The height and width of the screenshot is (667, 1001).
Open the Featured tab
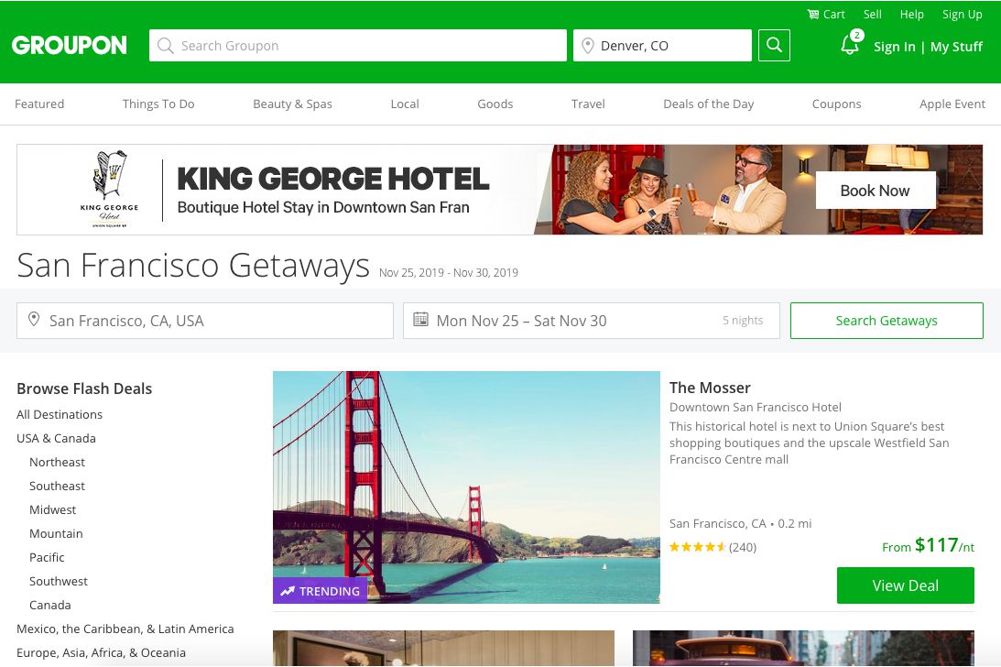39,104
